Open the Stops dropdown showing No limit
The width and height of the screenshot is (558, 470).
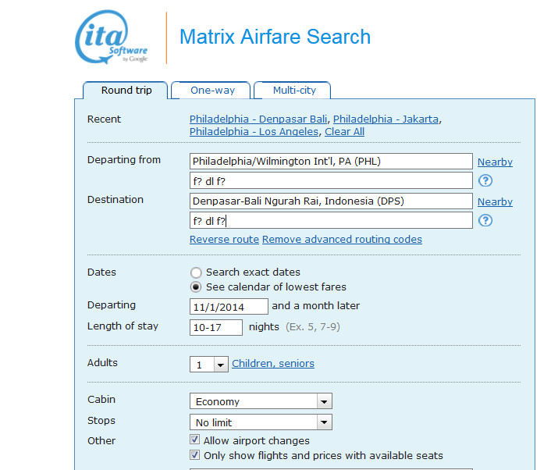coord(261,422)
